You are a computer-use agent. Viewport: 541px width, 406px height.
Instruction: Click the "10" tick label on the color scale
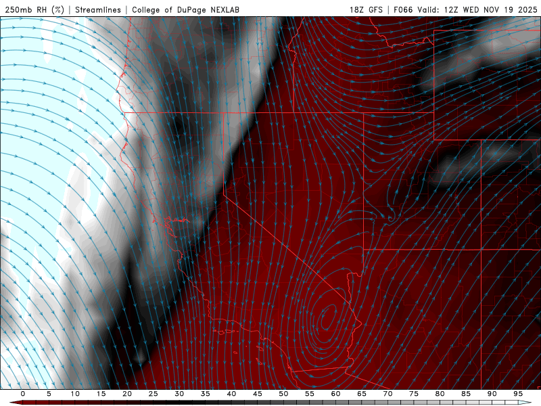coord(75,394)
